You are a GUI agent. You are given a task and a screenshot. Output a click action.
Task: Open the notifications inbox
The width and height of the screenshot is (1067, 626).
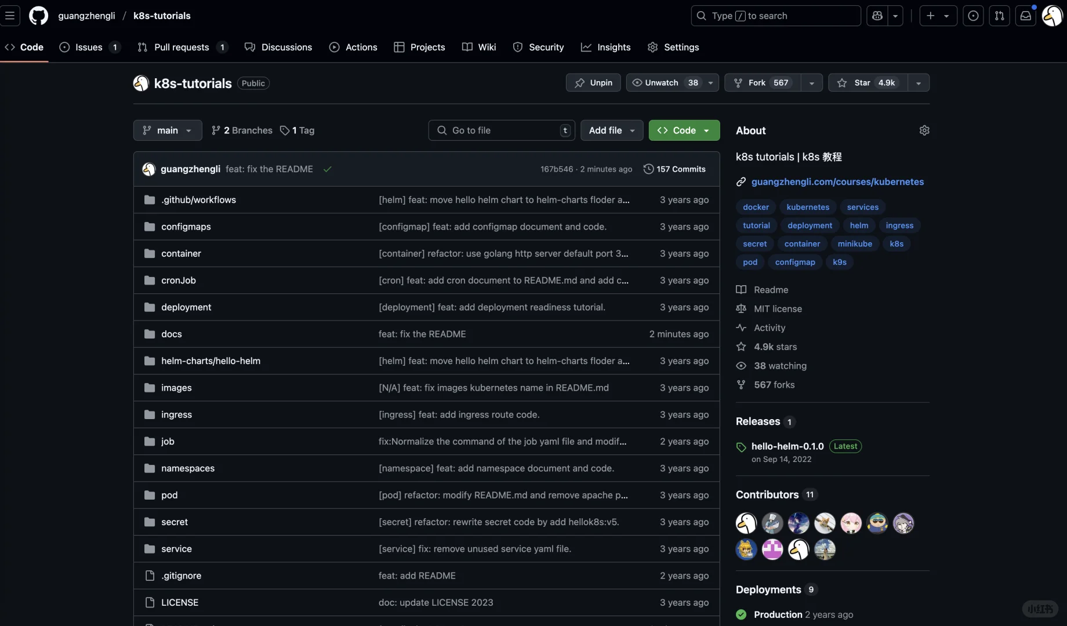[x=1026, y=16]
